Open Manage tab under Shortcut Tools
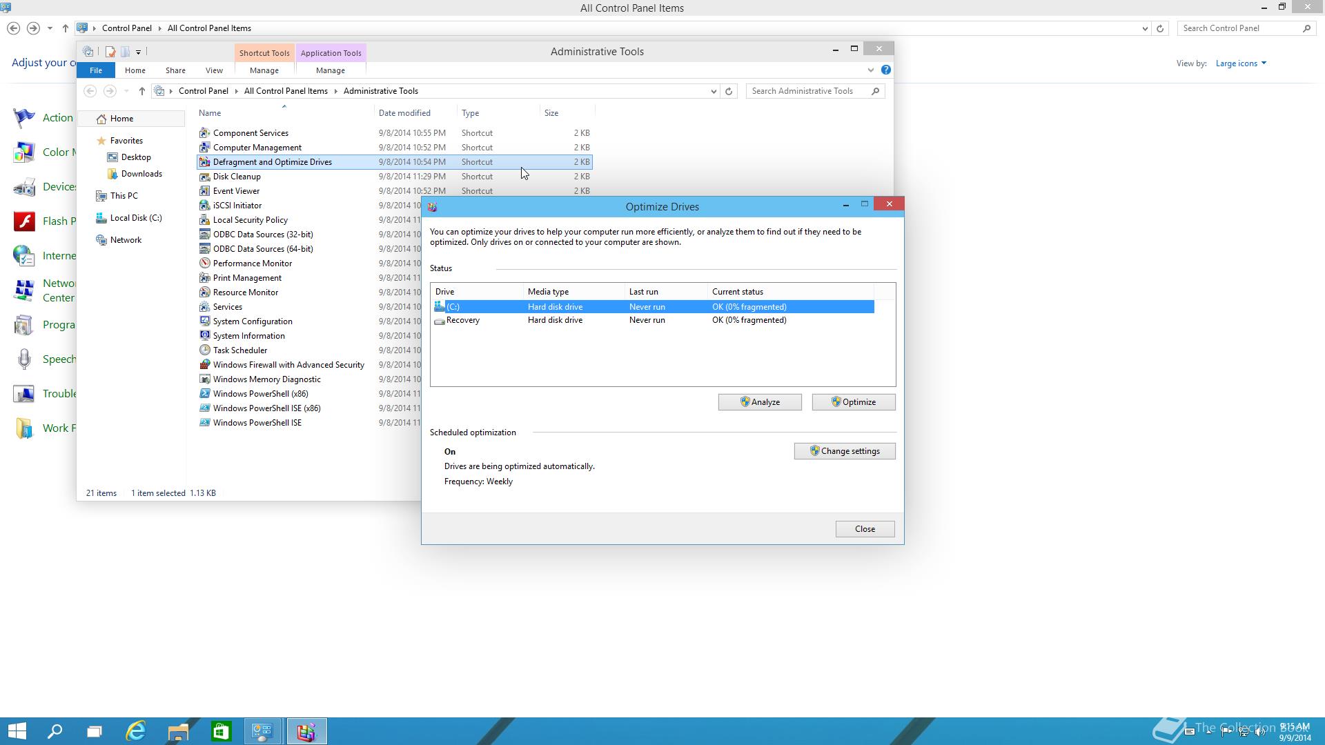The width and height of the screenshot is (1325, 745). (x=264, y=70)
